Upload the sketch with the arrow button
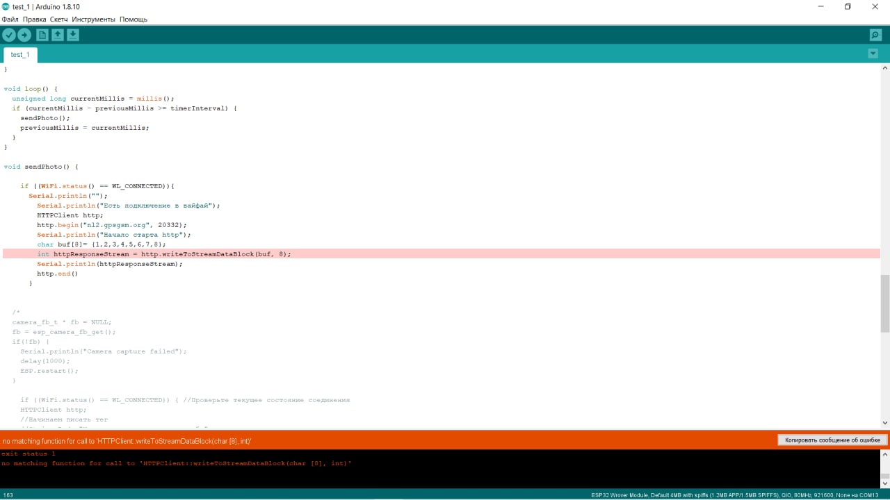The width and height of the screenshot is (890, 500). [x=24, y=35]
